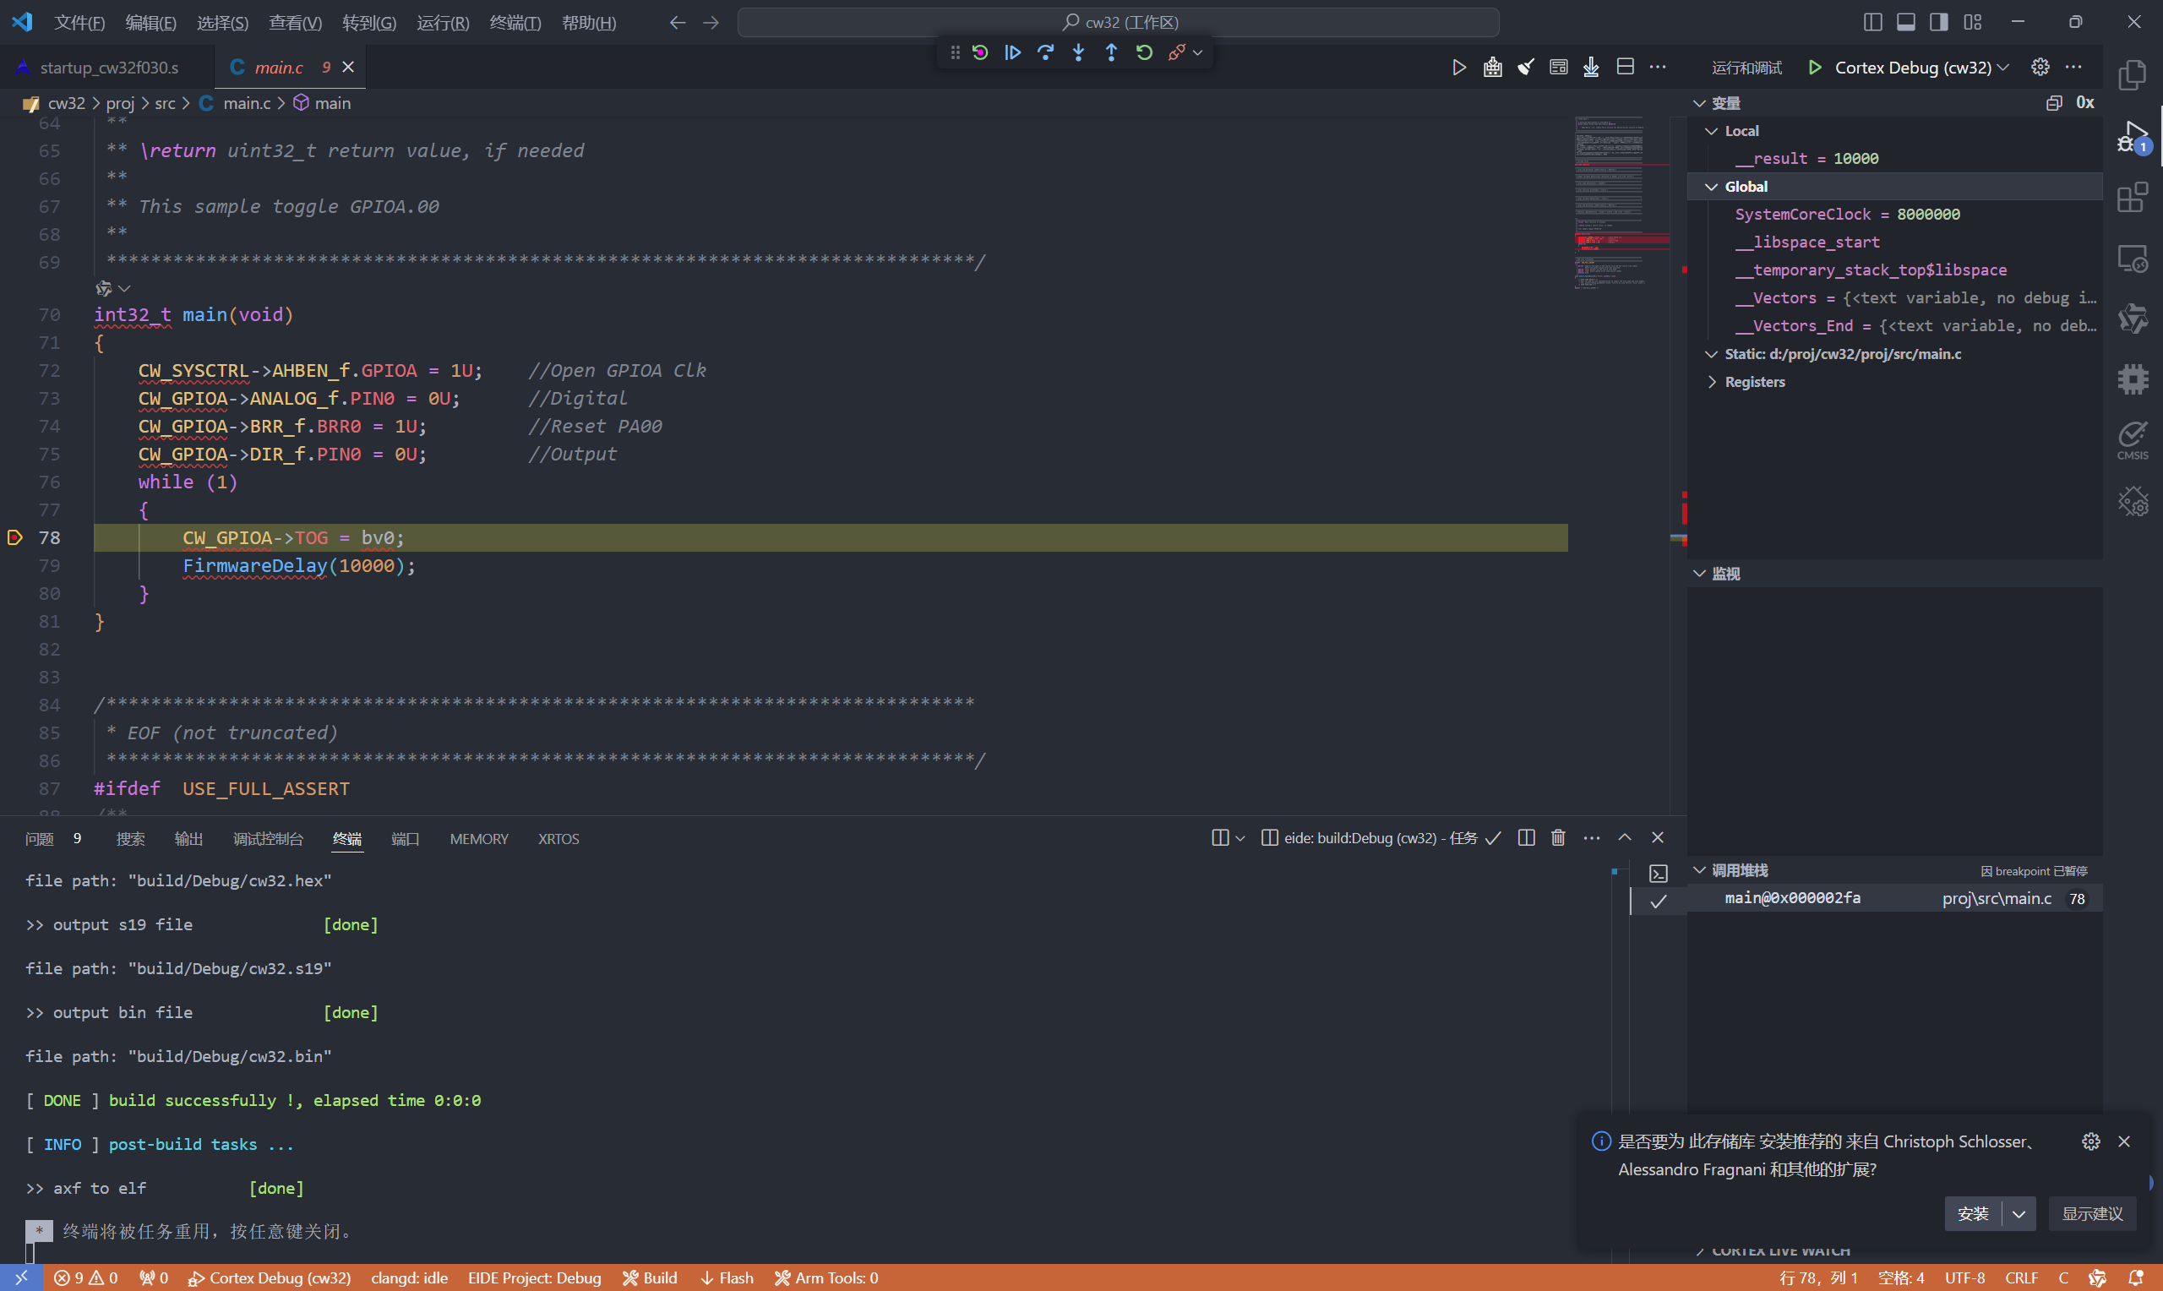Image resolution: width=2163 pixels, height=1291 pixels.
Task: Click the debug Step Over icon
Action: [x=1045, y=53]
